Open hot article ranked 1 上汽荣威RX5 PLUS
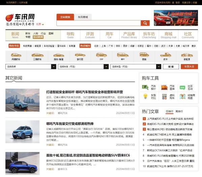 (170, 119)
